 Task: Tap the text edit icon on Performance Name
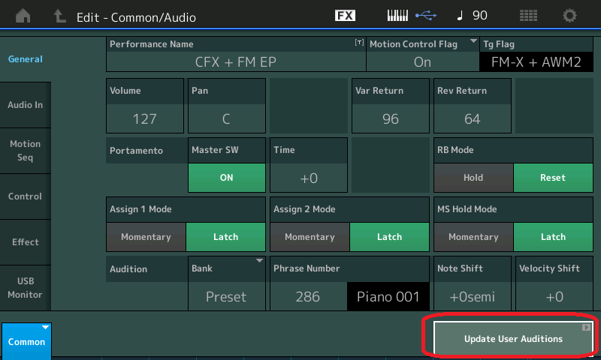pyautogui.click(x=359, y=43)
